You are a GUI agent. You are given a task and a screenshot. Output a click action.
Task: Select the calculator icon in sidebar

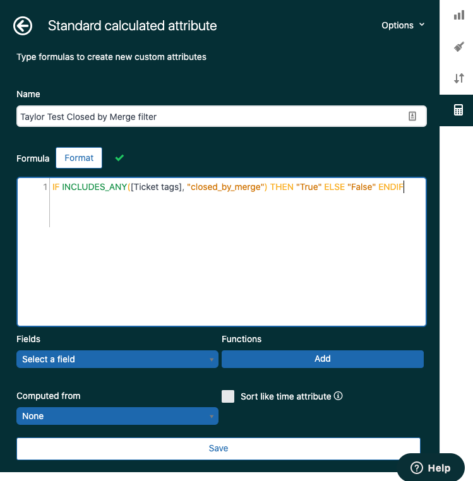pos(458,110)
